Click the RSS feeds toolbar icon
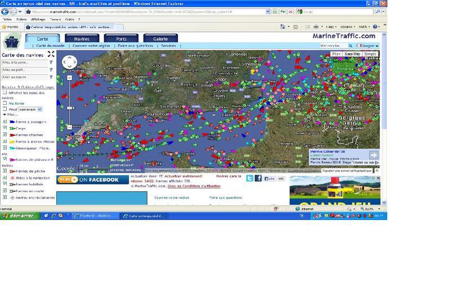Viewport: 451px width, 282px height. [295, 27]
